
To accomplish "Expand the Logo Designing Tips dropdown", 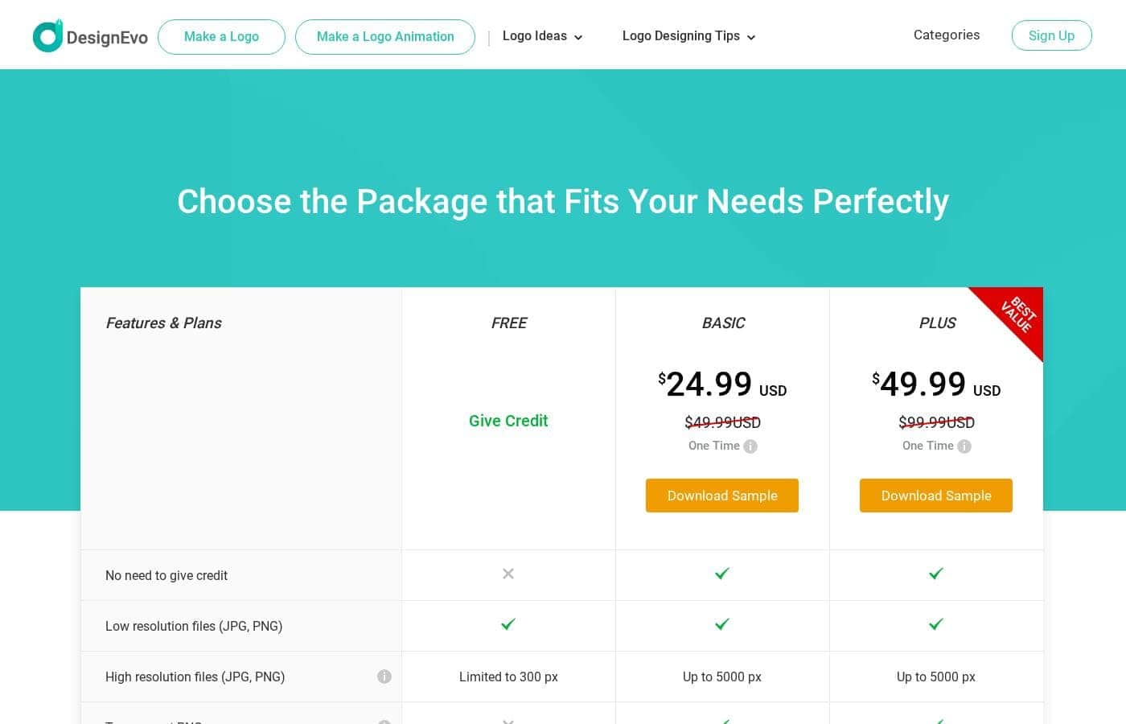I will point(688,36).
